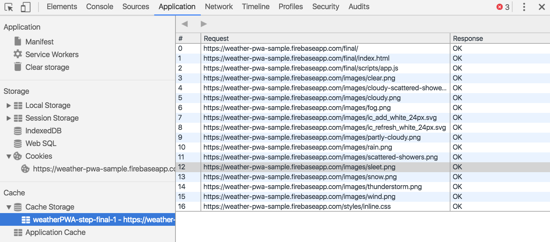Switch to the Console tab
The image size is (550, 242).
click(100, 7)
